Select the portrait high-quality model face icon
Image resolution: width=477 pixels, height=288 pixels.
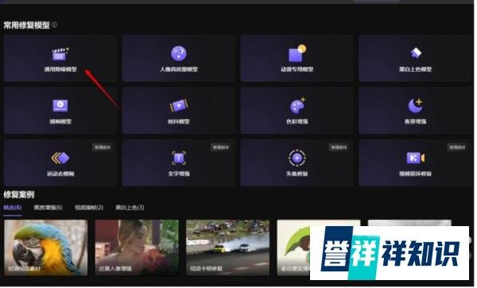click(x=179, y=53)
